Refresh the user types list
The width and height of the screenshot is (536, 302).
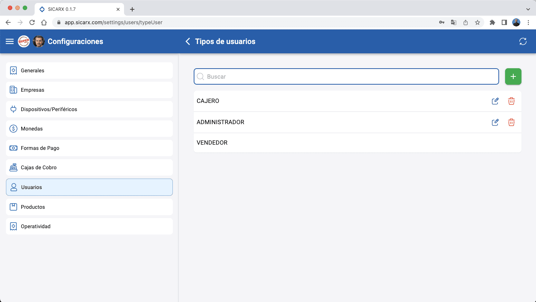click(523, 41)
